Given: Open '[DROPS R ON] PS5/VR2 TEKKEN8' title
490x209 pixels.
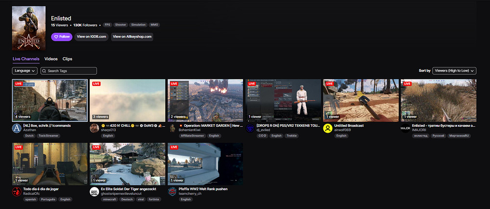Looking at the screenshot, I should click(x=288, y=125).
